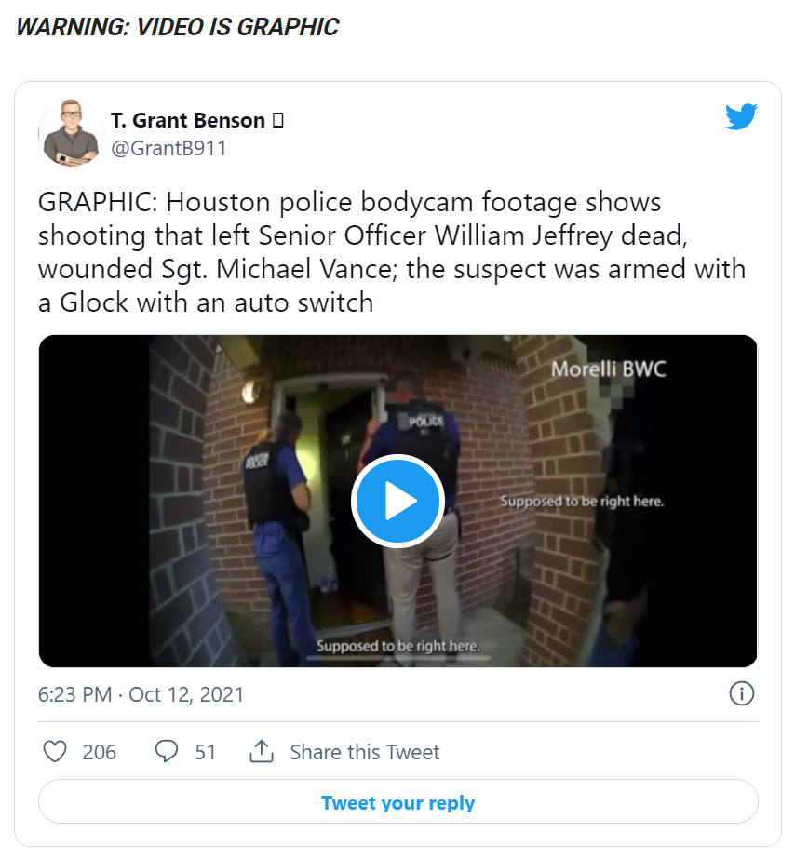Screen dimensions: 795x859
Task: Open T. Grant Benson's profile name
Action: (188, 120)
